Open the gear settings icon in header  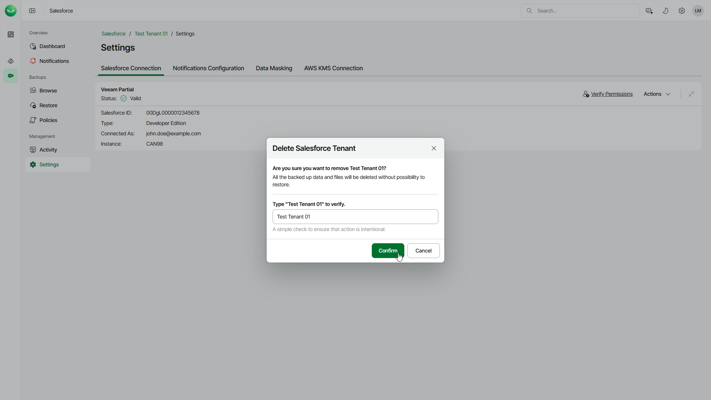(682, 11)
